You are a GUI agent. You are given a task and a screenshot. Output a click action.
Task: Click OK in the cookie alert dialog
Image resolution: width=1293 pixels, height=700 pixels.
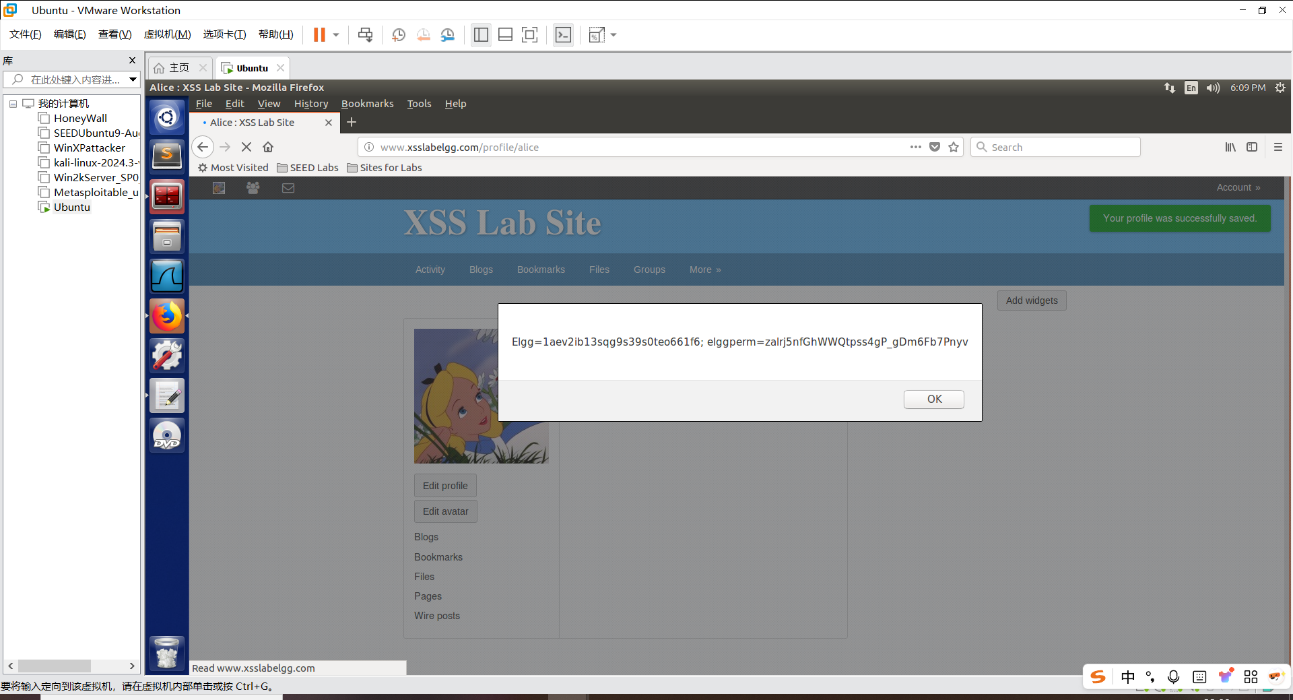(x=934, y=400)
